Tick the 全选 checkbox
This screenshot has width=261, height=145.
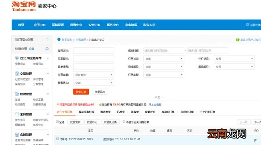pos(57,122)
